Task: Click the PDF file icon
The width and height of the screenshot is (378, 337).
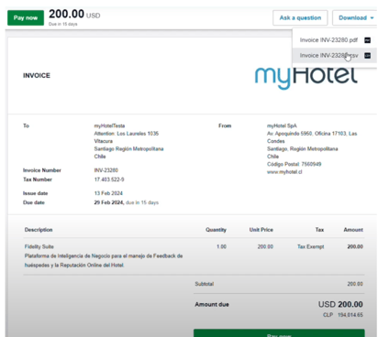Action: tap(368, 40)
